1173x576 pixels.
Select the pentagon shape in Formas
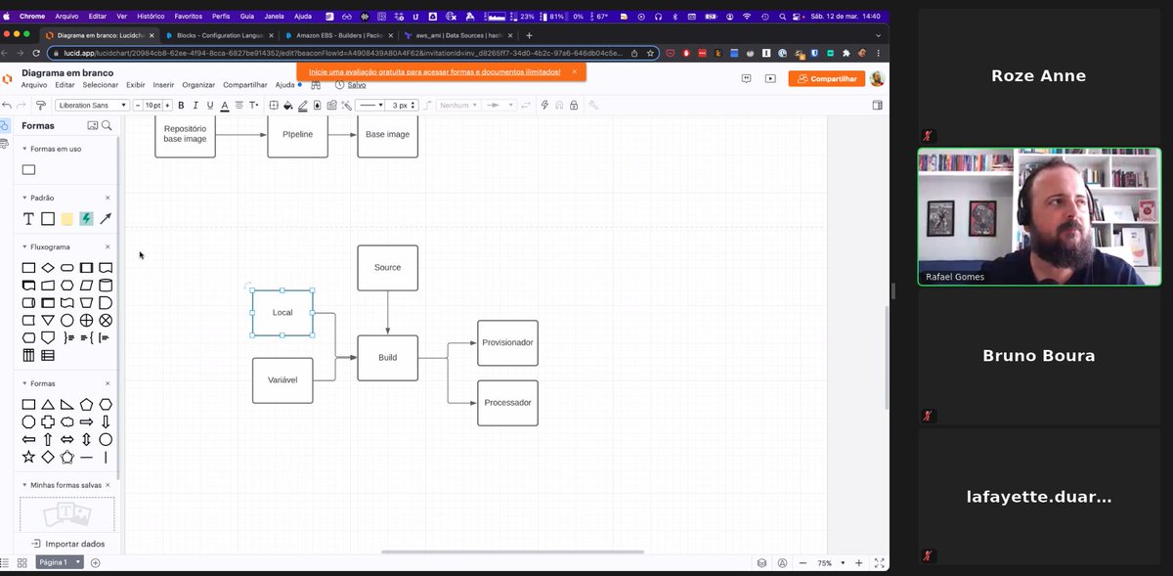tap(86, 404)
